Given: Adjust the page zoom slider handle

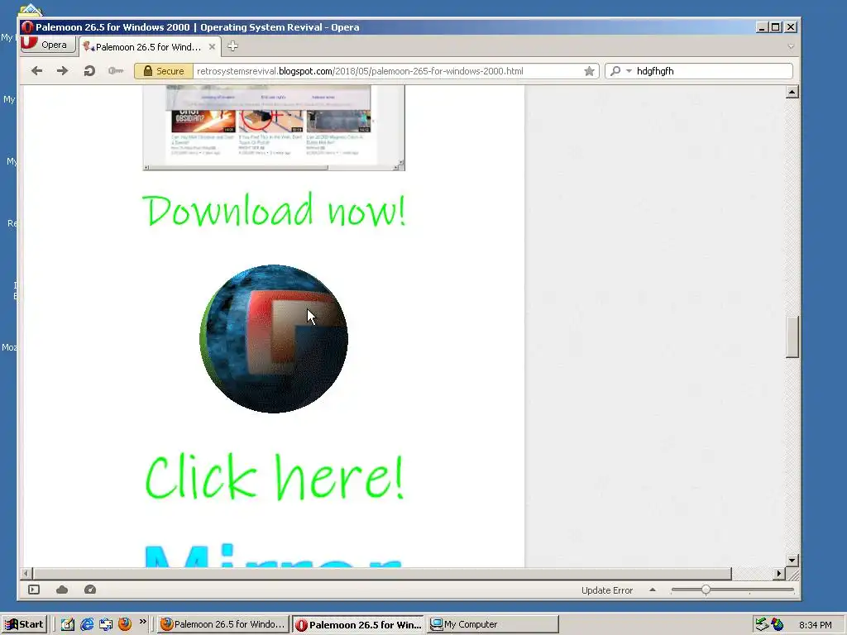Looking at the screenshot, I should (x=706, y=590).
